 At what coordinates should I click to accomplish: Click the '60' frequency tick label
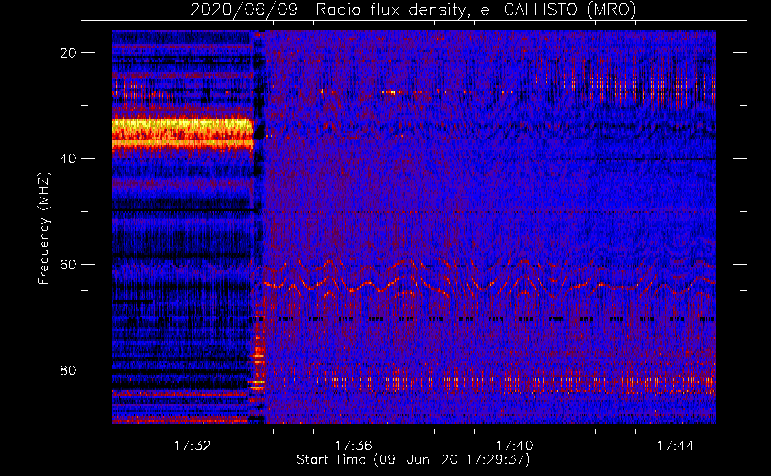click(x=69, y=264)
